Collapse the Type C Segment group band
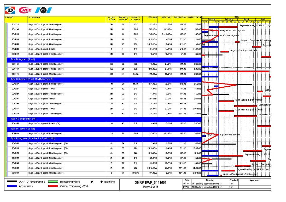 click(32, 79)
